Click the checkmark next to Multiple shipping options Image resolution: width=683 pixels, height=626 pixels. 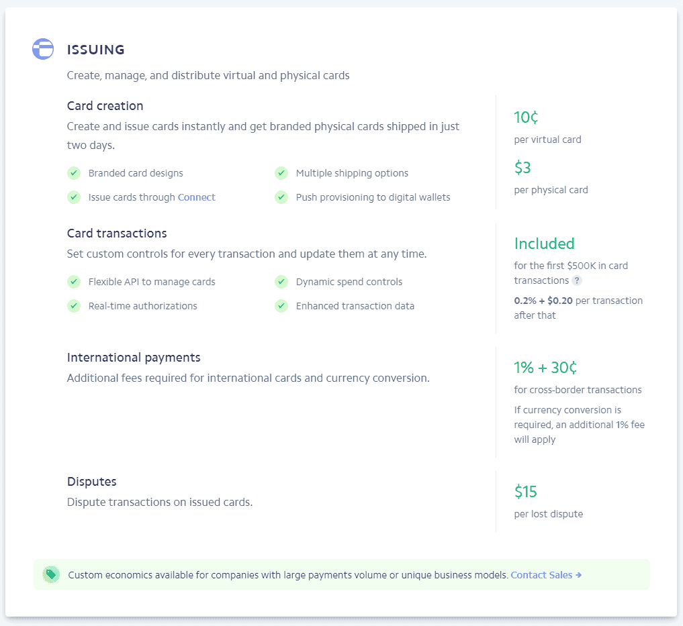pyautogui.click(x=281, y=173)
